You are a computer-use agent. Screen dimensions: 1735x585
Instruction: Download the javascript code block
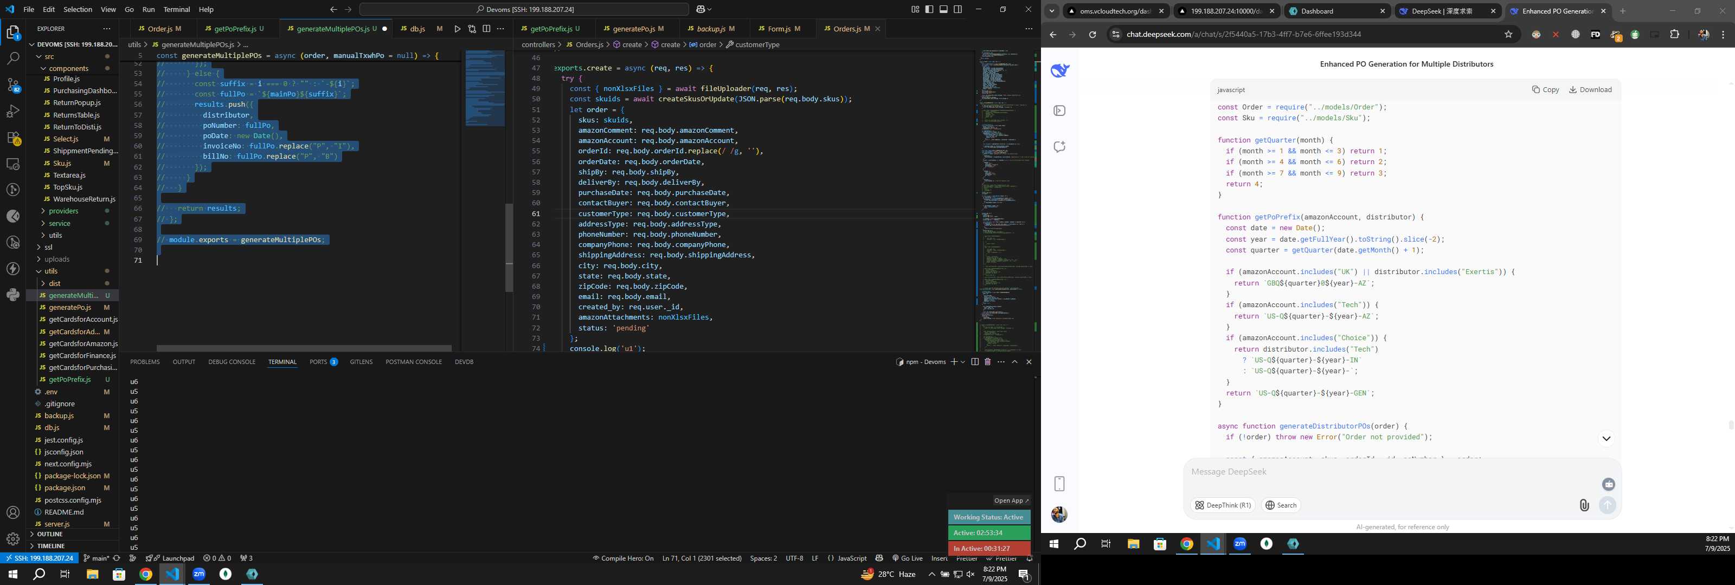coord(1590,89)
